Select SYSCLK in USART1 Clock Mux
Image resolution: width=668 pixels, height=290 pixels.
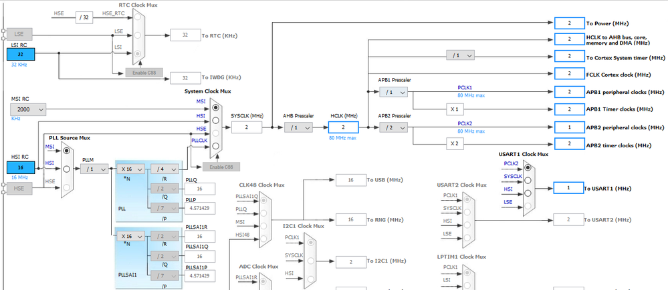(x=528, y=180)
